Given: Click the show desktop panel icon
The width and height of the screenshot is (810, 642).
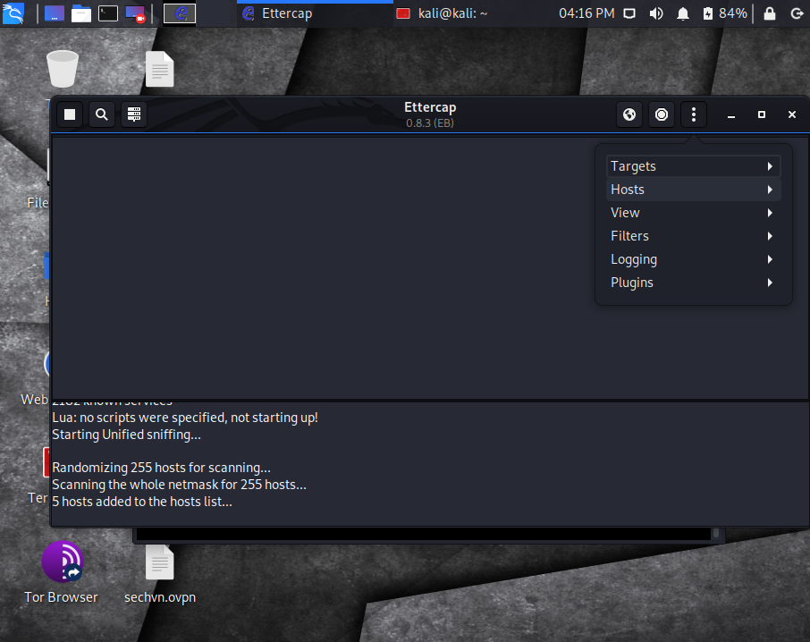Looking at the screenshot, I should (x=55, y=13).
